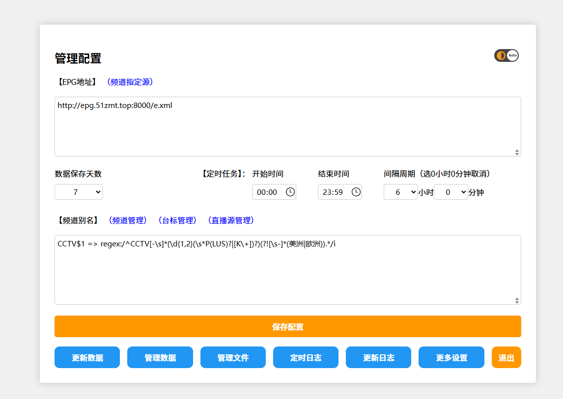Open 更多设置 settings
Screen dimensions: 563x399
[x=451, y=357]
